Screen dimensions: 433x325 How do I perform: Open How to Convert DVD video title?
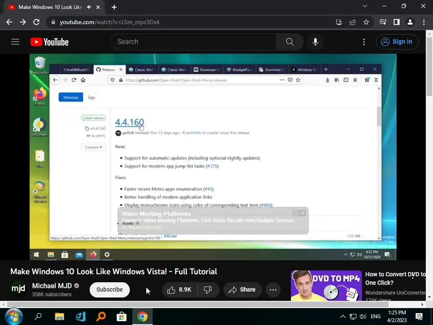395,278
